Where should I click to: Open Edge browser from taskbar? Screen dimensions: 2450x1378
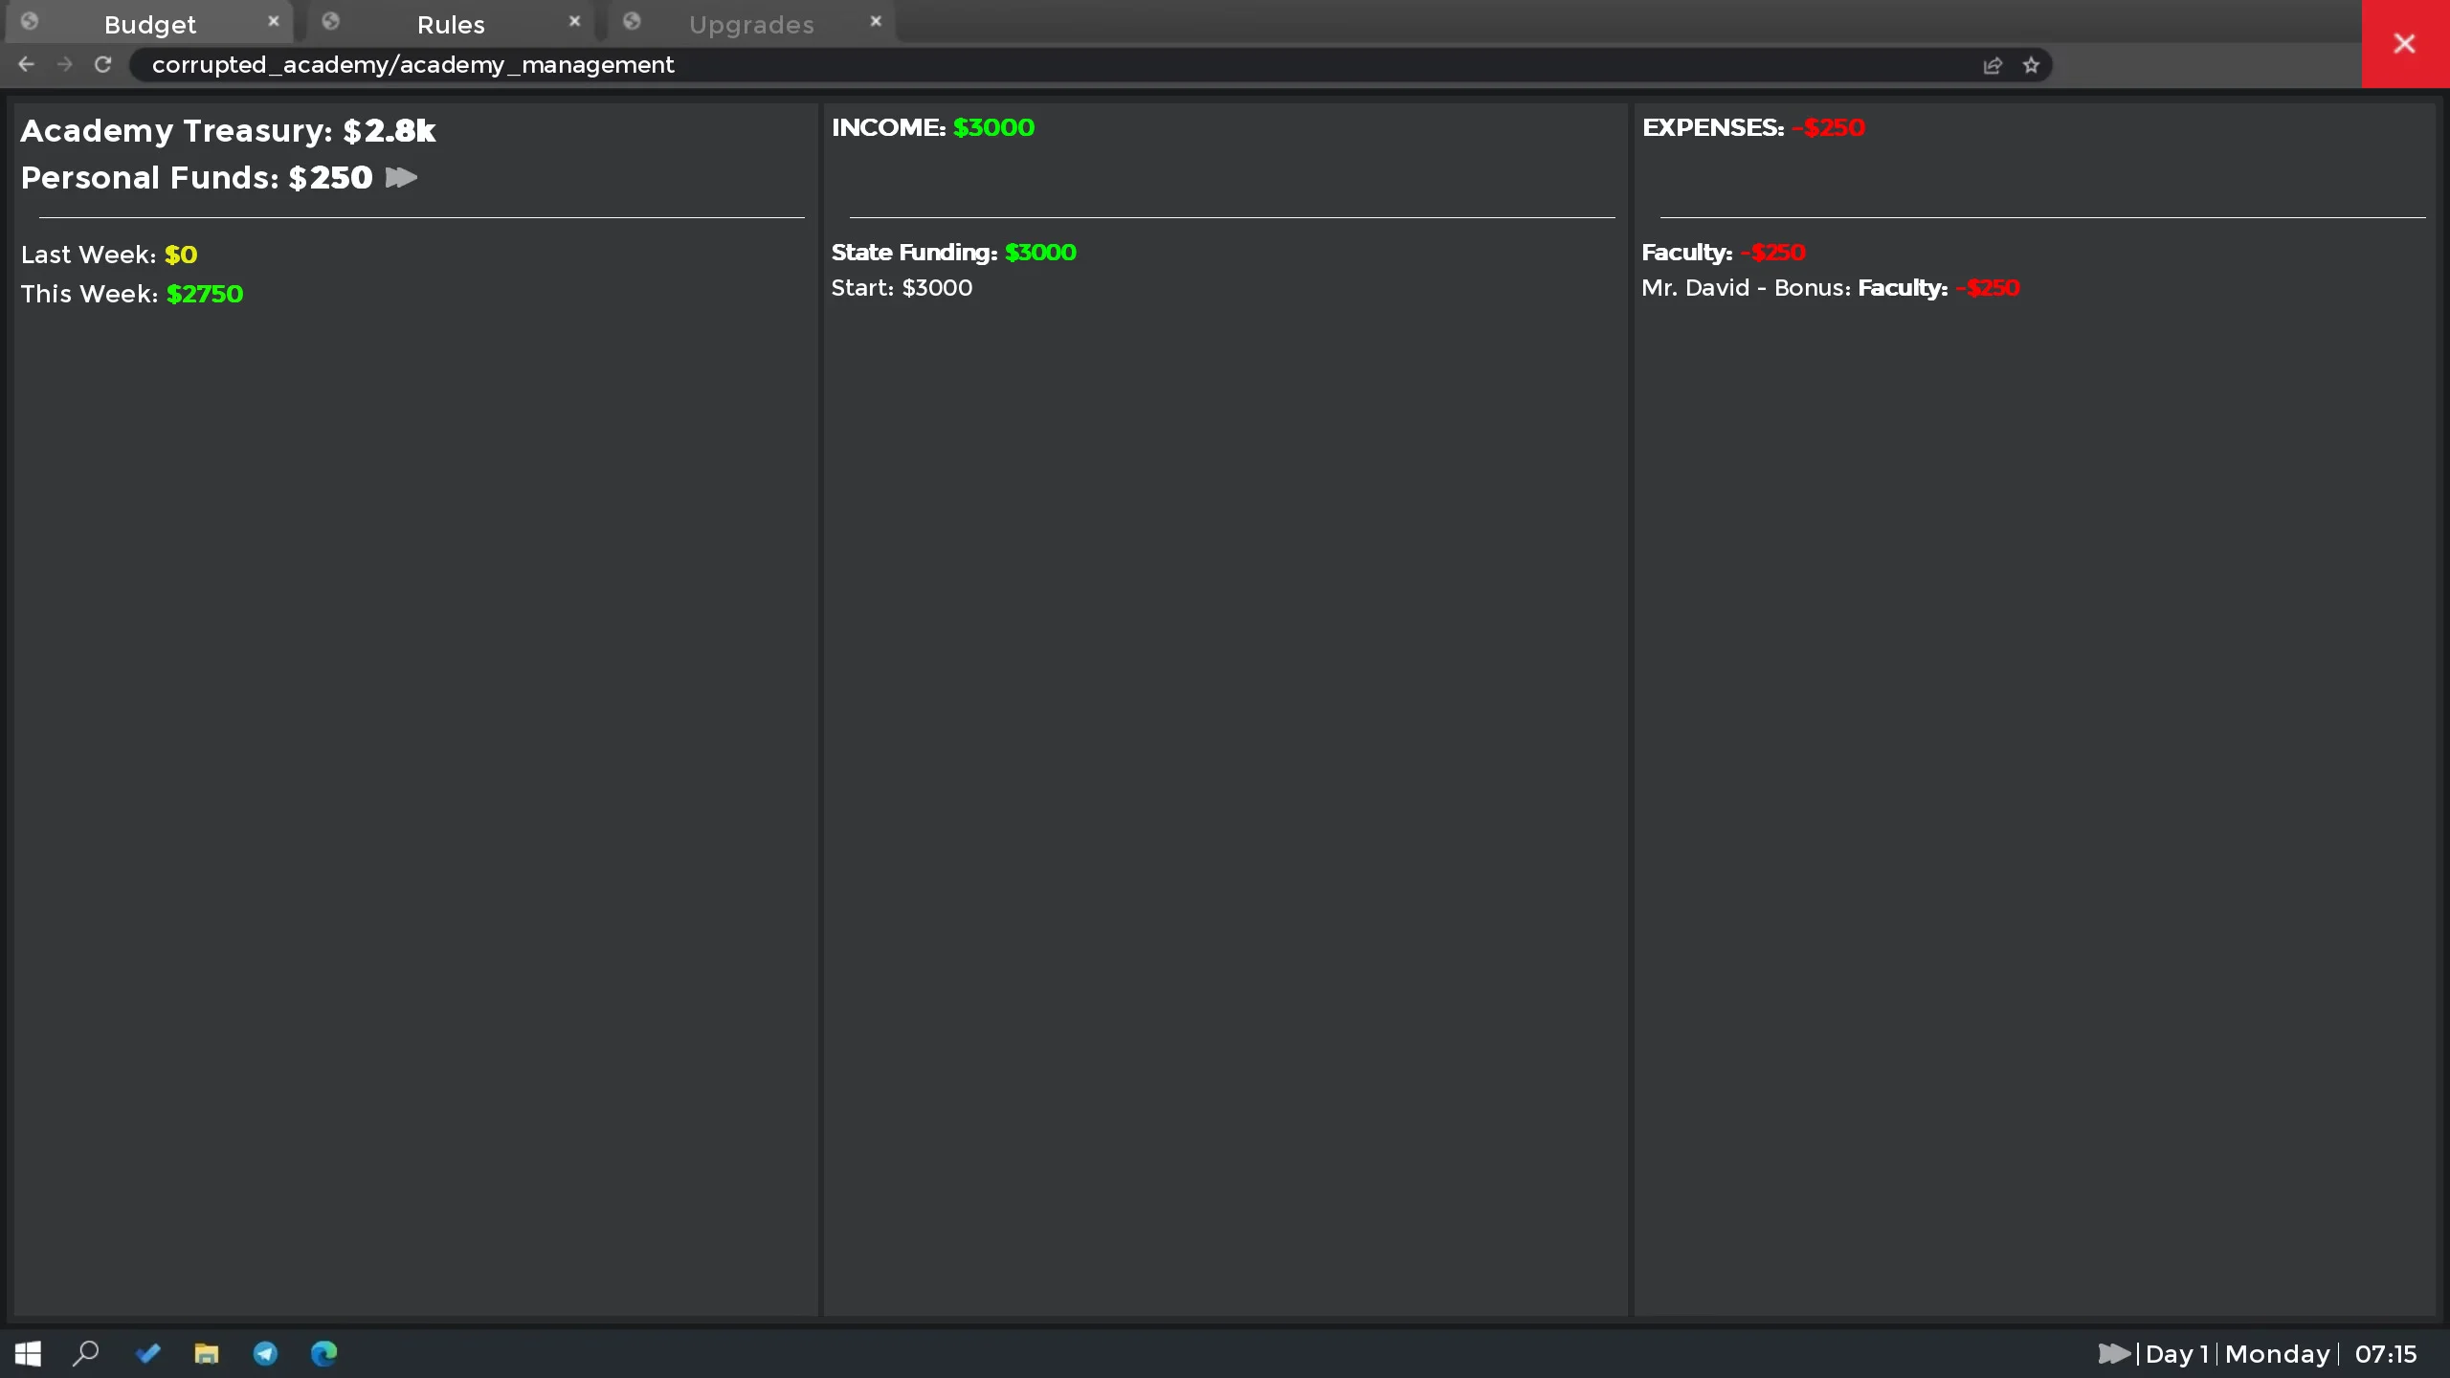click(x=324, y=1353)
